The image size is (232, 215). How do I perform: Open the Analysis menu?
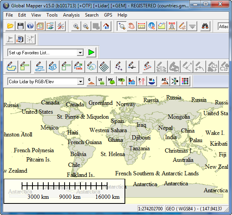tap(71, 15)
